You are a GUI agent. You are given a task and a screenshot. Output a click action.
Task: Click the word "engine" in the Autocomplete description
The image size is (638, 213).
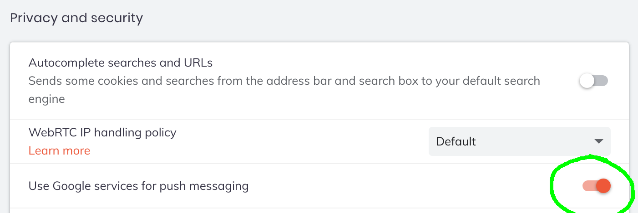[46, 99]
